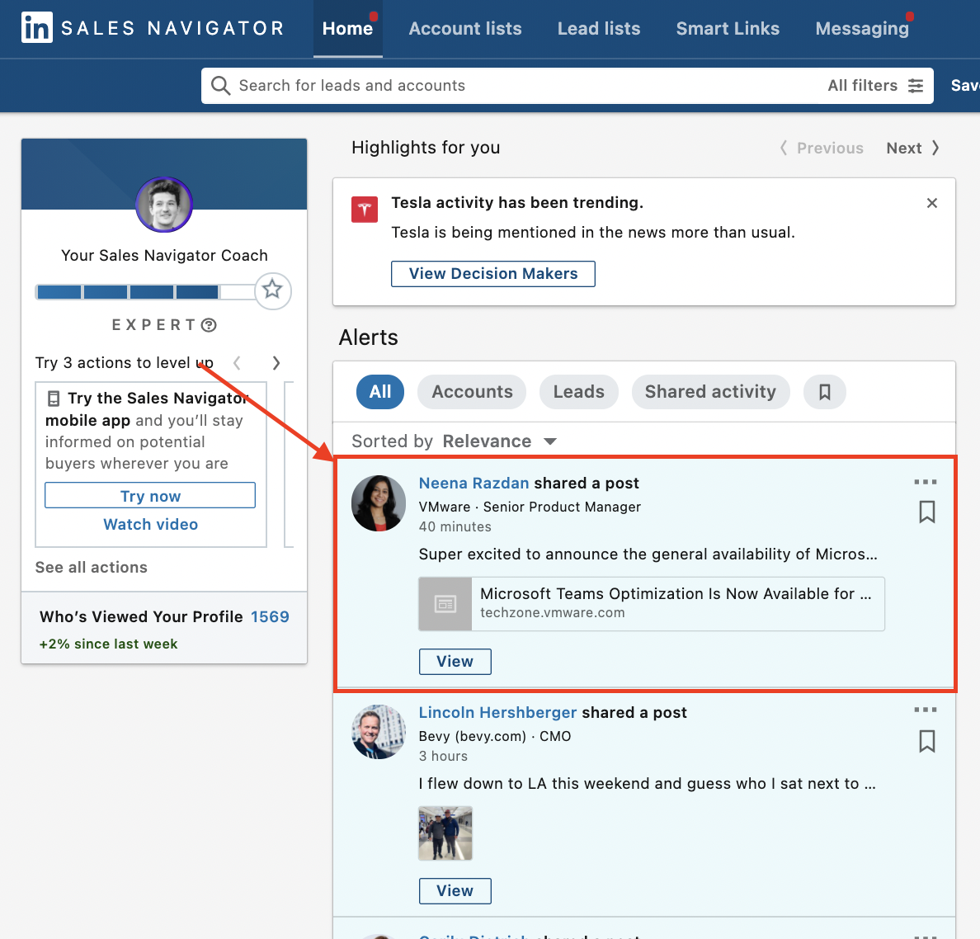Screen dimensions: 980x939
Task: Open more options for Lincoln Hershberger alert
Action: coord(926,710)
